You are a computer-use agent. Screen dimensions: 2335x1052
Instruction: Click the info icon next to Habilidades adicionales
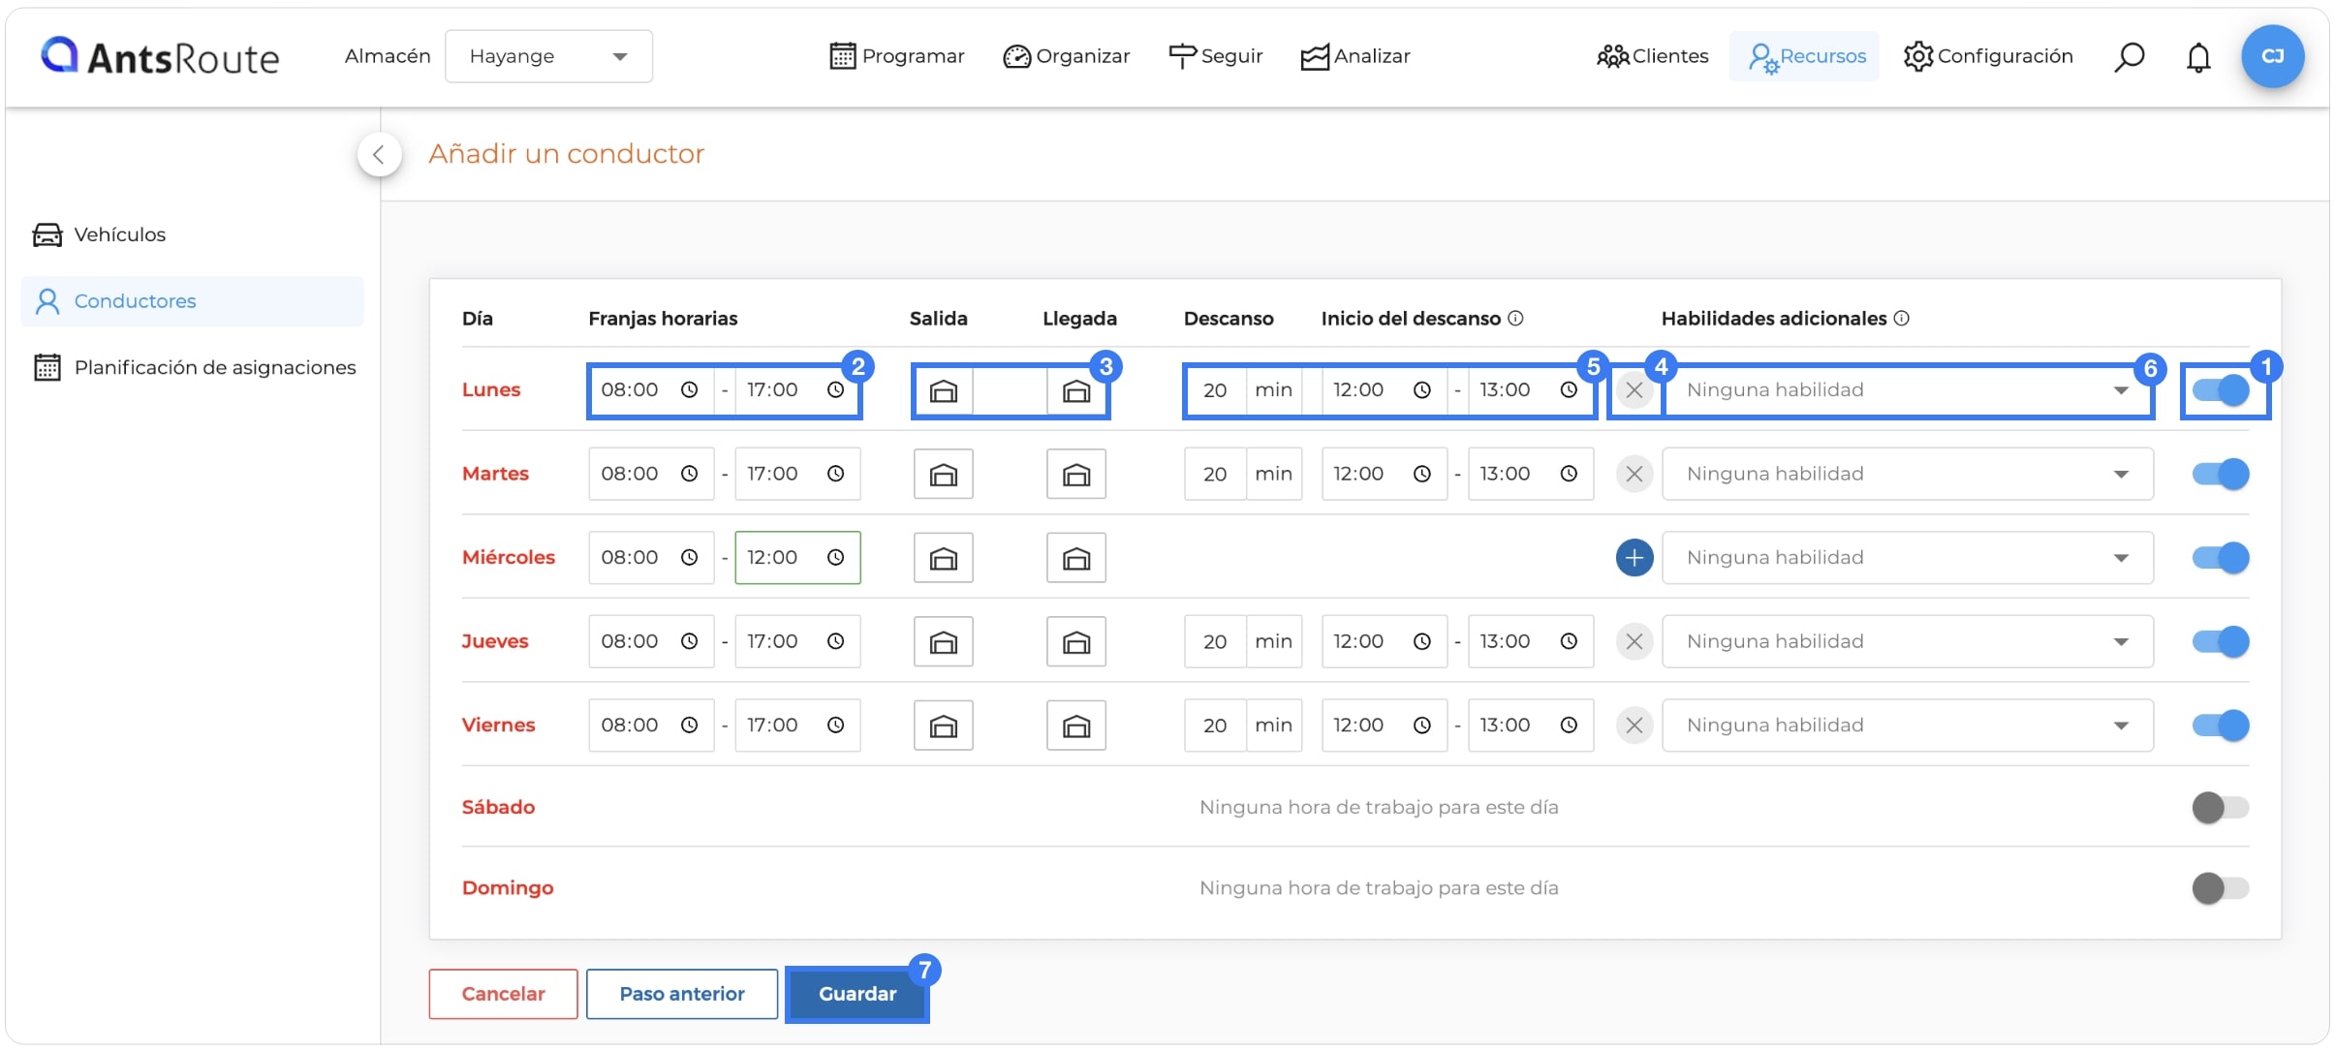click(1901, 318)
